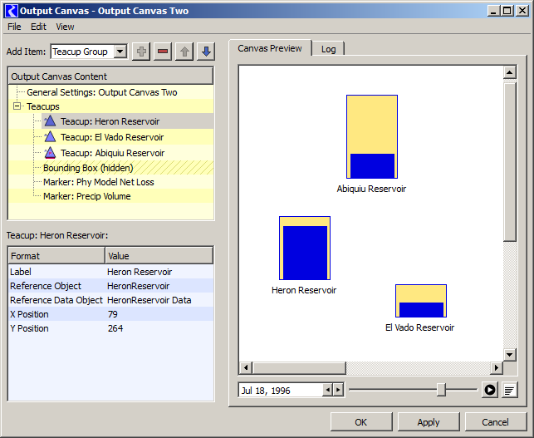Click the timestep slider handle
Viewport: 534px width, 438px height.
[x=441, y=390]
